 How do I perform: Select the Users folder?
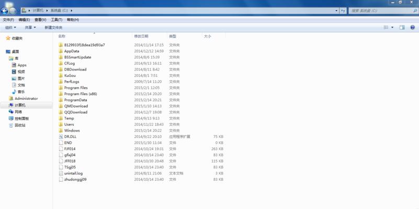[x=69, y=124]
